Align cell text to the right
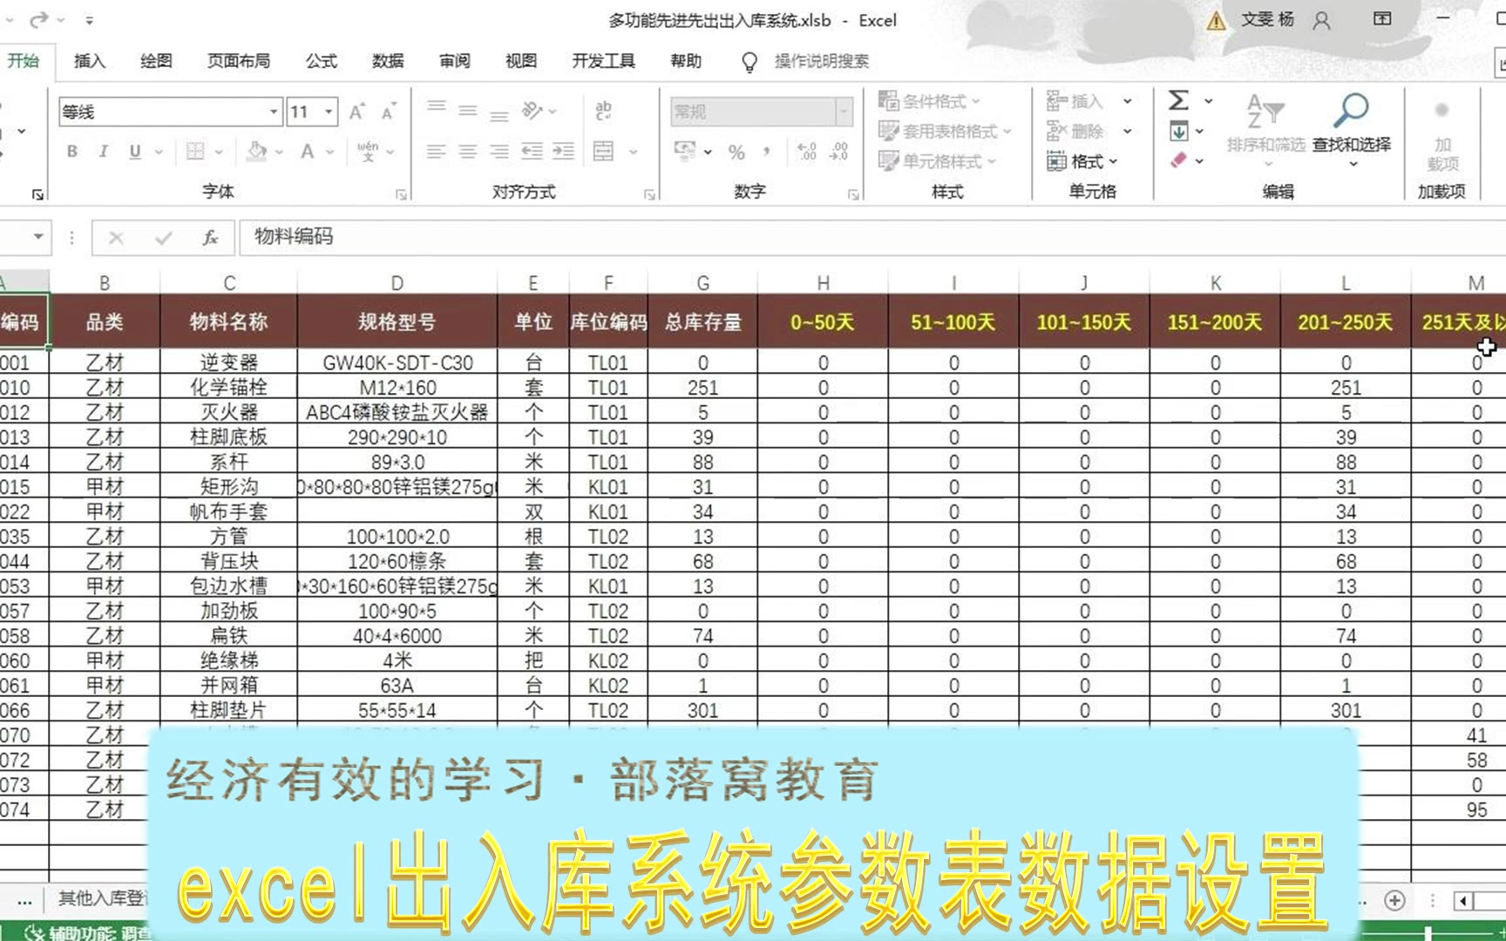This screenshot has width=1506, height=941. pos(499,152)
